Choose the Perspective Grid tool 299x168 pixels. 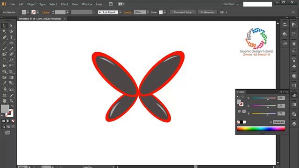[11, 71]
